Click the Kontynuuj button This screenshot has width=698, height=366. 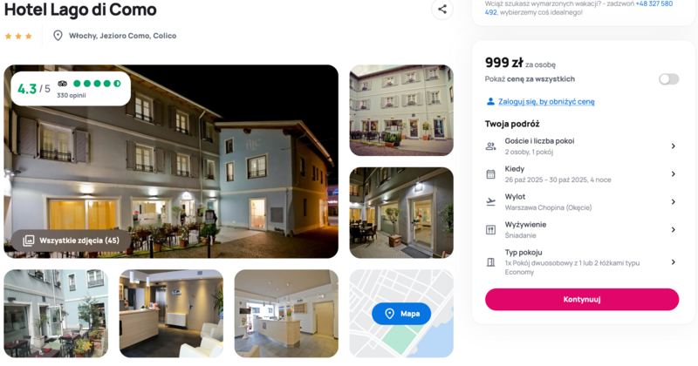point(582,299)
